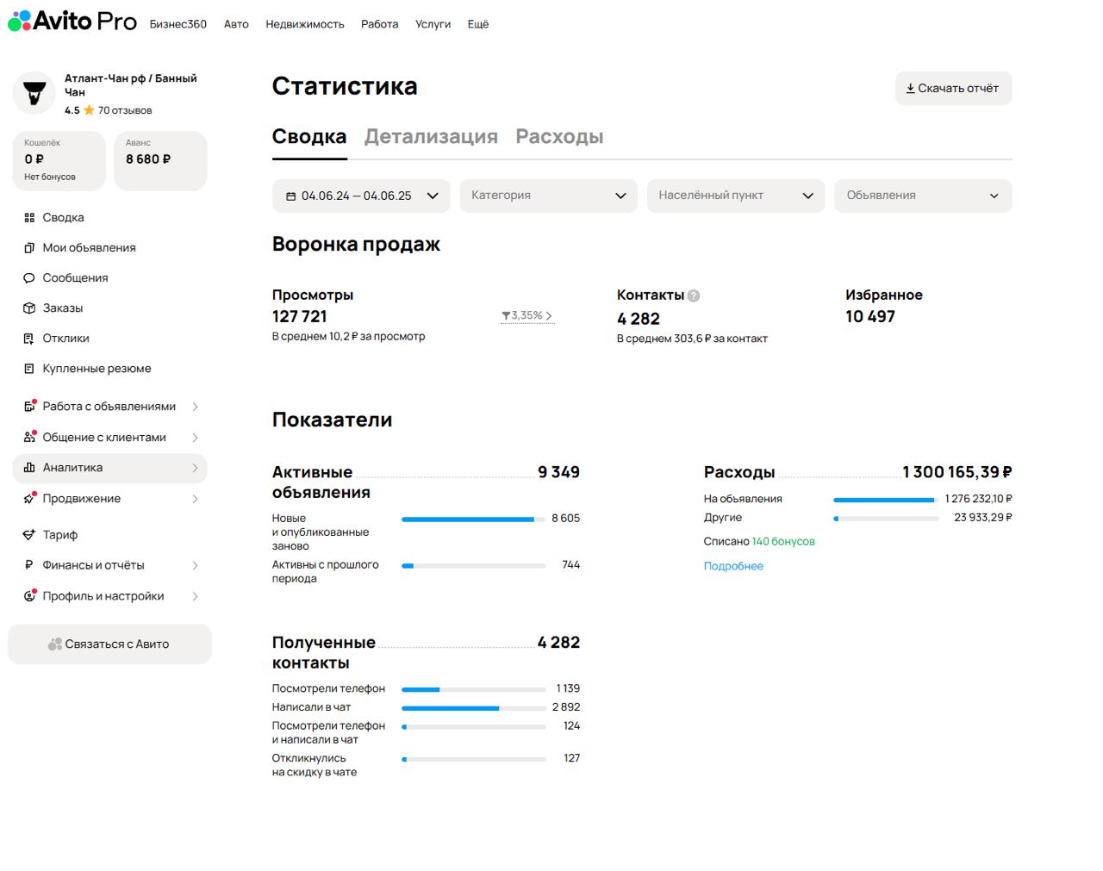This screenshot has width=1103, height=871.
Task: Click the Сводка sidebar grid icon
Action: tap(29, 218)
